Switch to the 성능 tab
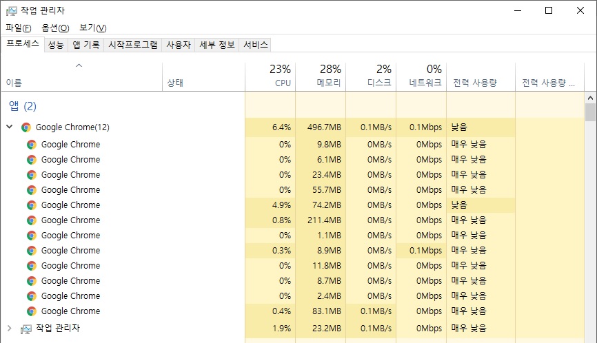This screenshot has width=597, height=343. [x=56, y=45]
